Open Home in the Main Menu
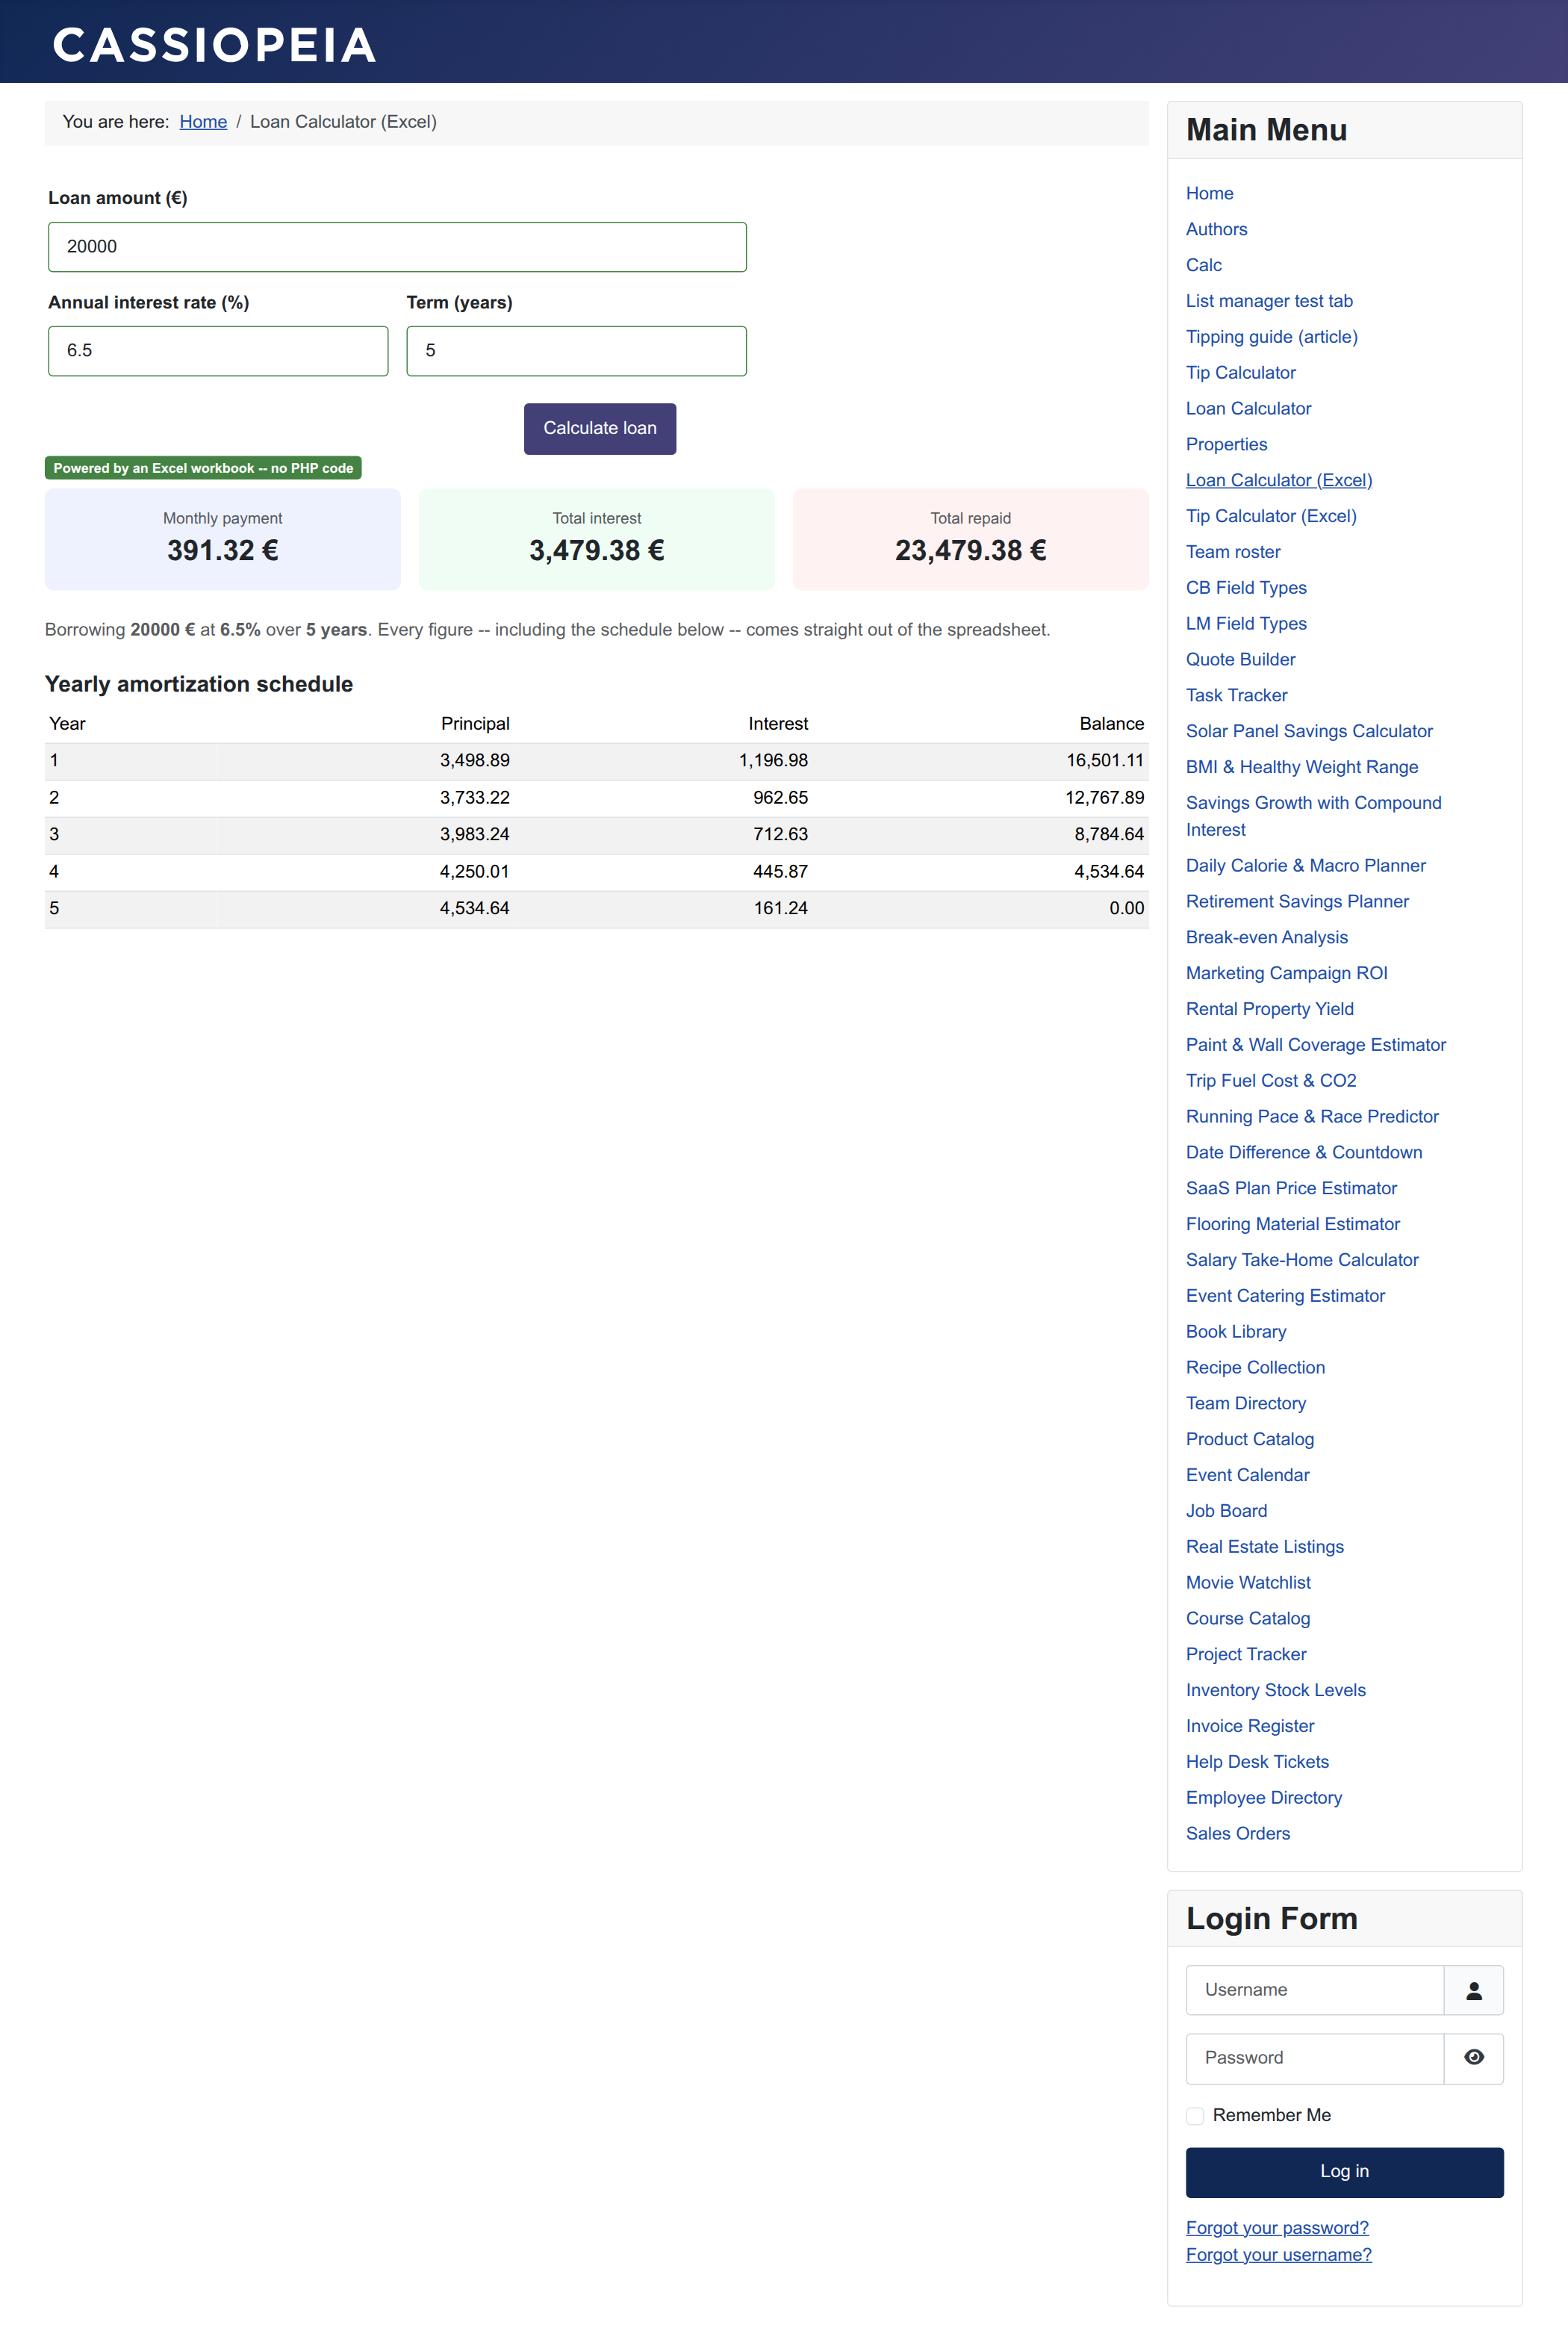The image size is (1568, 2325). coord(1209,193)
